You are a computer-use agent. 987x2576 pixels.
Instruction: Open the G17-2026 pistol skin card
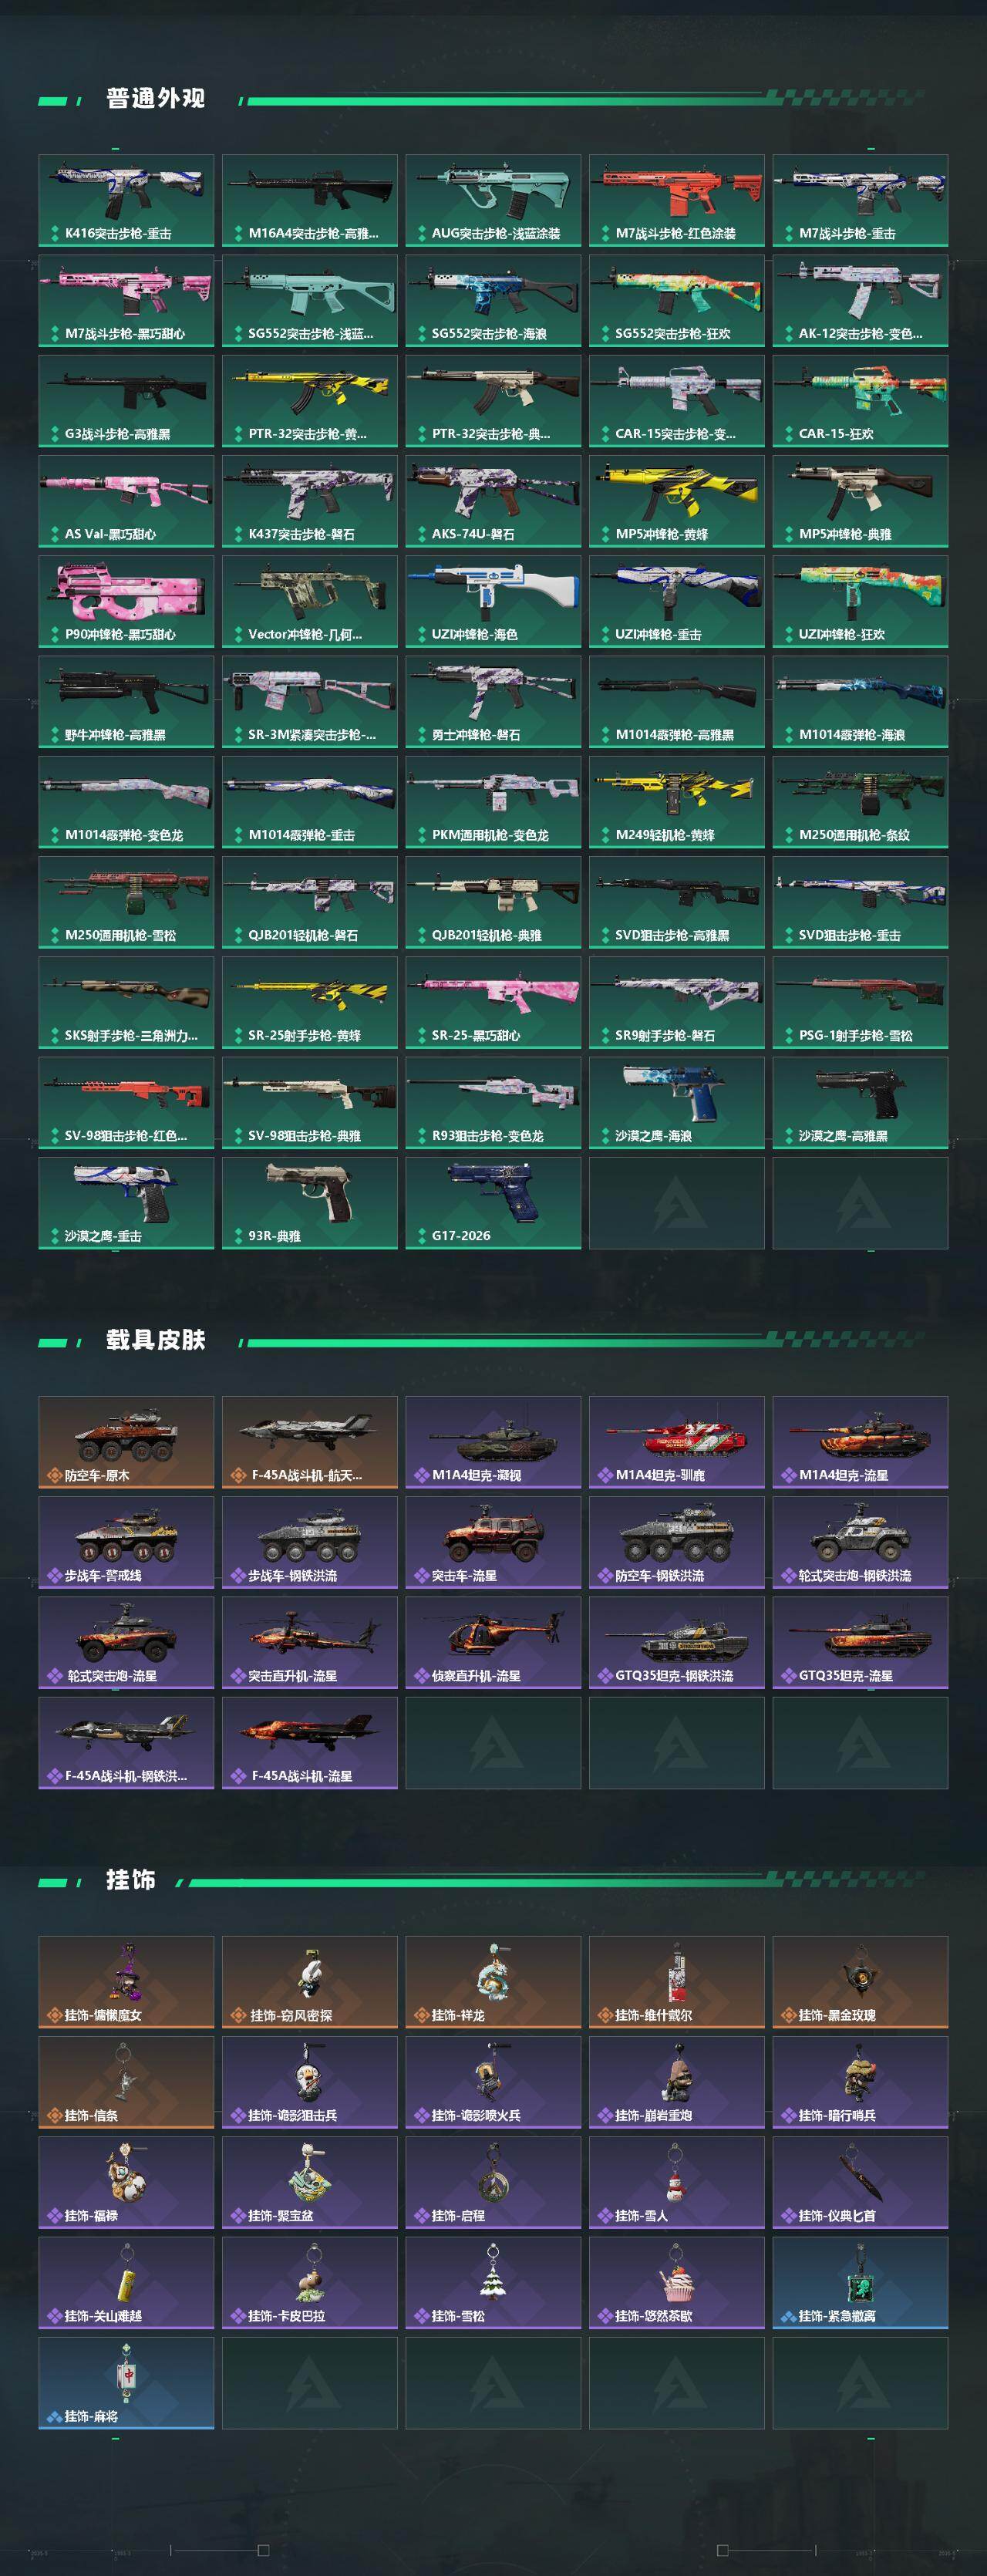coord(493,1203)
